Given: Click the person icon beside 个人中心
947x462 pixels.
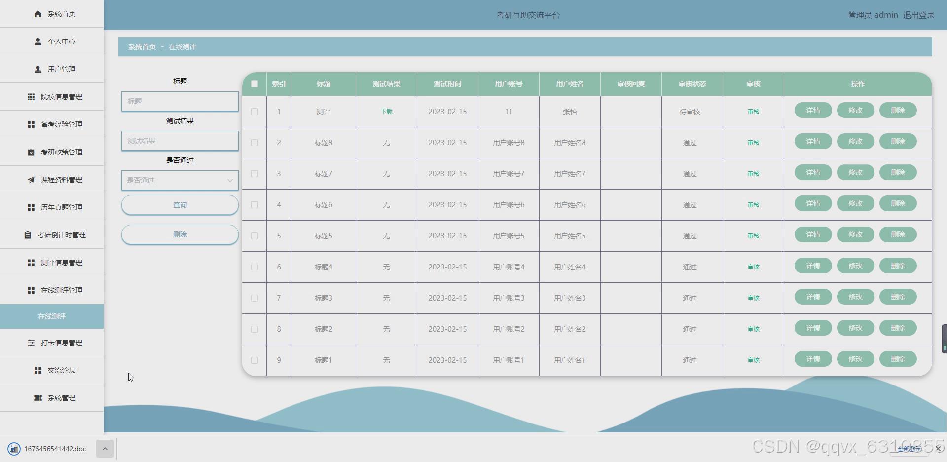Looking at the screenshot, I should click(38, 41).
